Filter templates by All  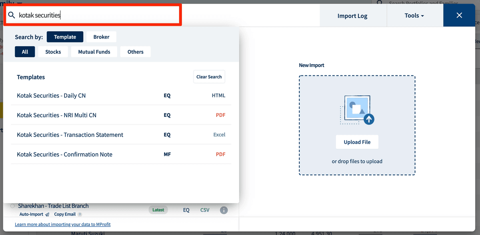[25, 52]
